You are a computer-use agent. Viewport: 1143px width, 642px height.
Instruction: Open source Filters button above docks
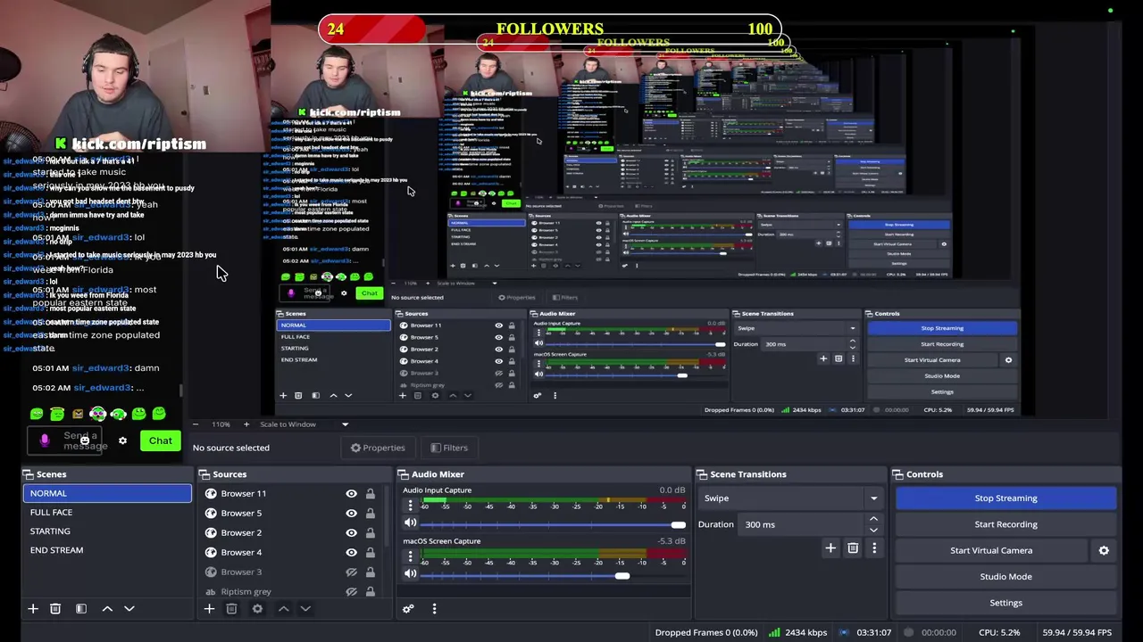[x=448, y=448]
